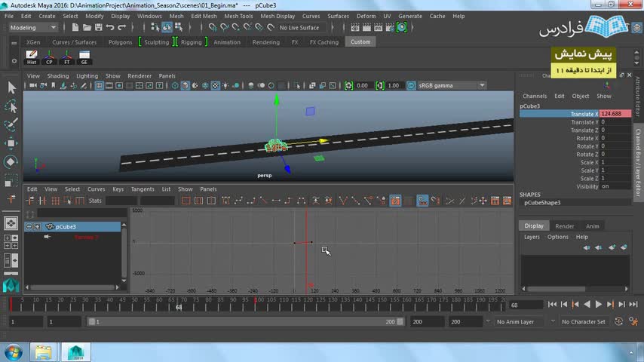The image size is (644, 362).
Task: Click the FT shelf icon
Action: 67,57
